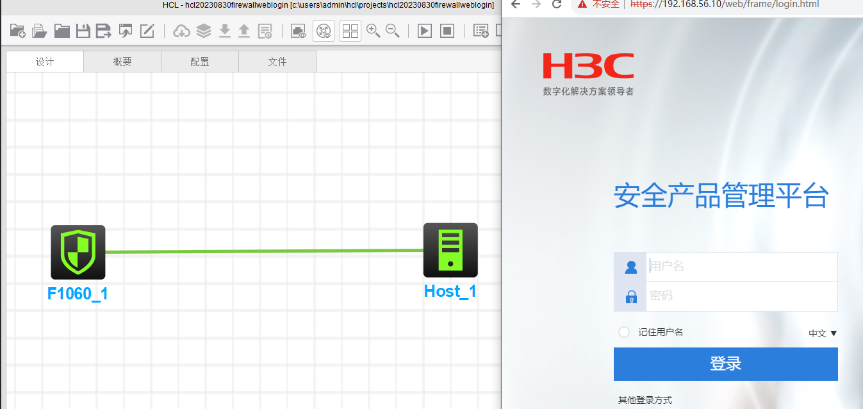863x409 pixels.
Task: Open the 中文 language dropdown
Action: [x=823, y=333]
